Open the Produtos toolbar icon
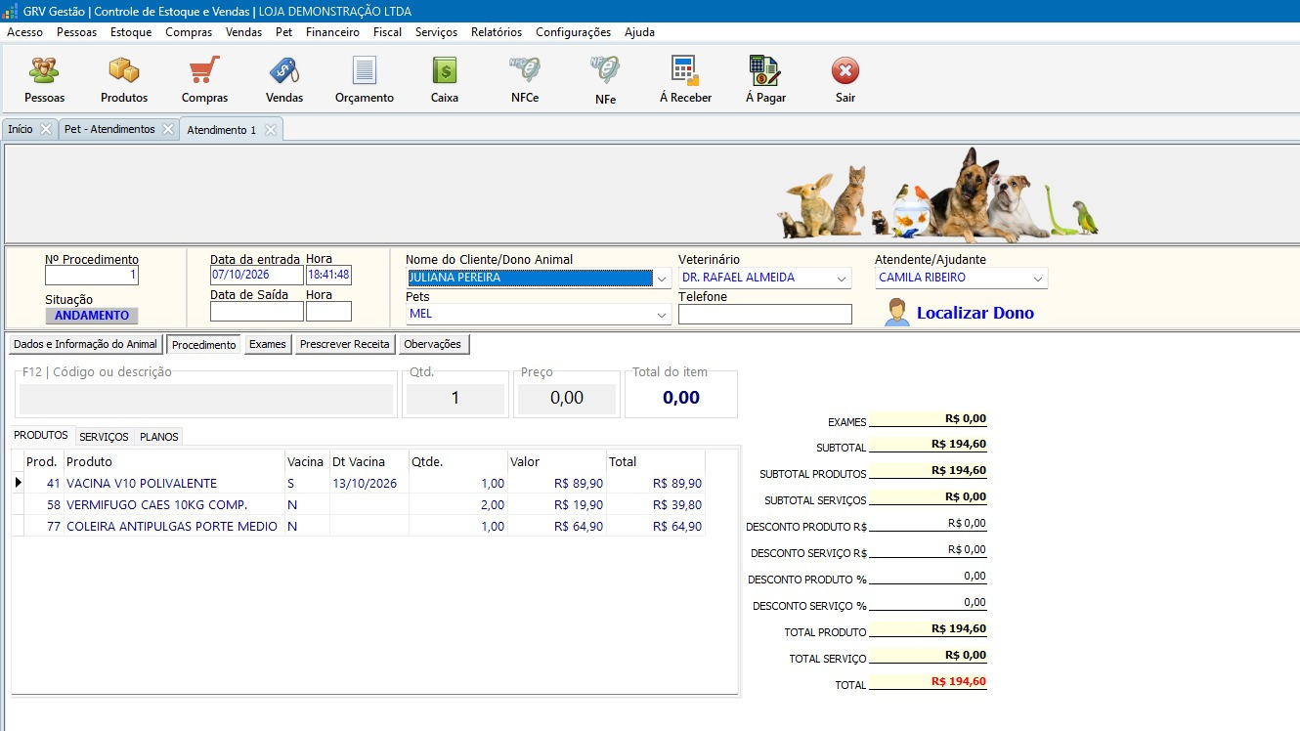 click(124, 71)
